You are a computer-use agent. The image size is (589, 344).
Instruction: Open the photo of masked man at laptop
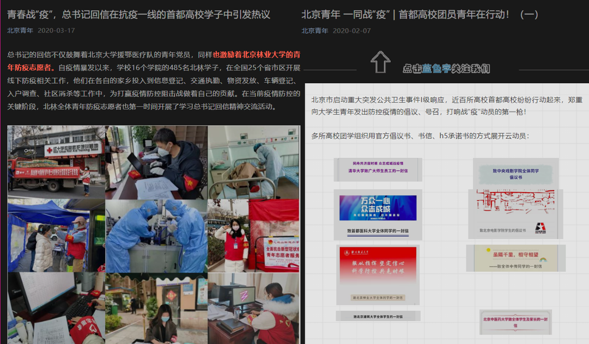pyautogui.click(x=156, y=162)
